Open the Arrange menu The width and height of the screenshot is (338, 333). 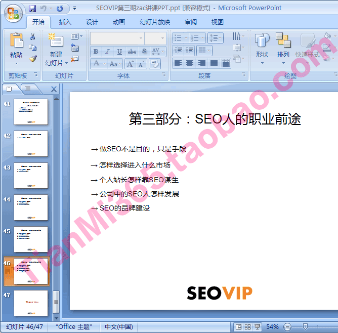(283, 48)
